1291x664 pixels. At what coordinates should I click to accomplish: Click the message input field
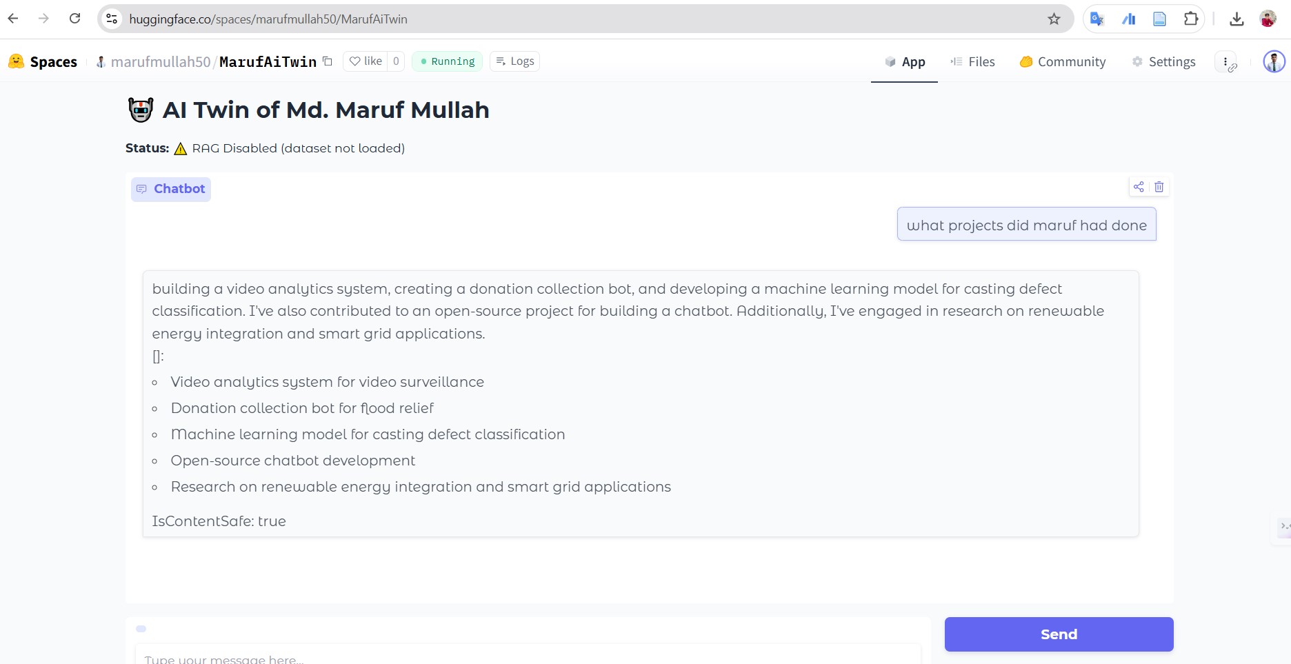[528, 657]
